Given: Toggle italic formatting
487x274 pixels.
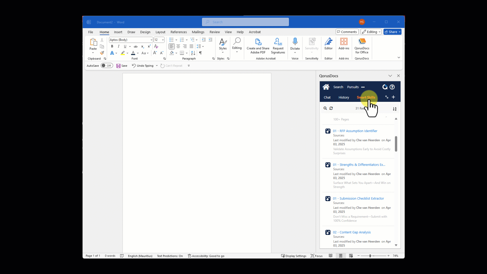Looking at the screenshot, I should pyautogui.click(x=118, y=46).
